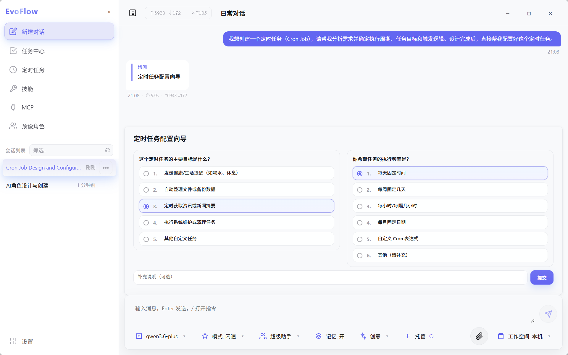Select goal option 定时获取资讯或新闻摘要
This screenshot has height=355, width=568.
click(237, 206)
